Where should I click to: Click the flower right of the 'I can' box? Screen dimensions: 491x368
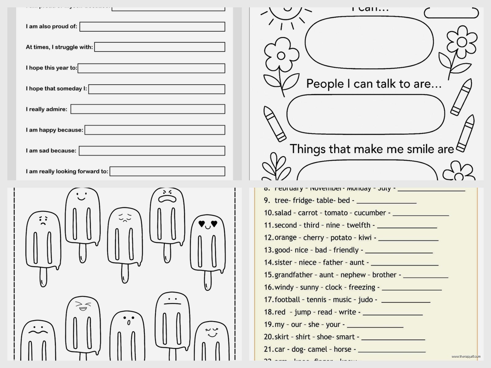tap(458, 52)
